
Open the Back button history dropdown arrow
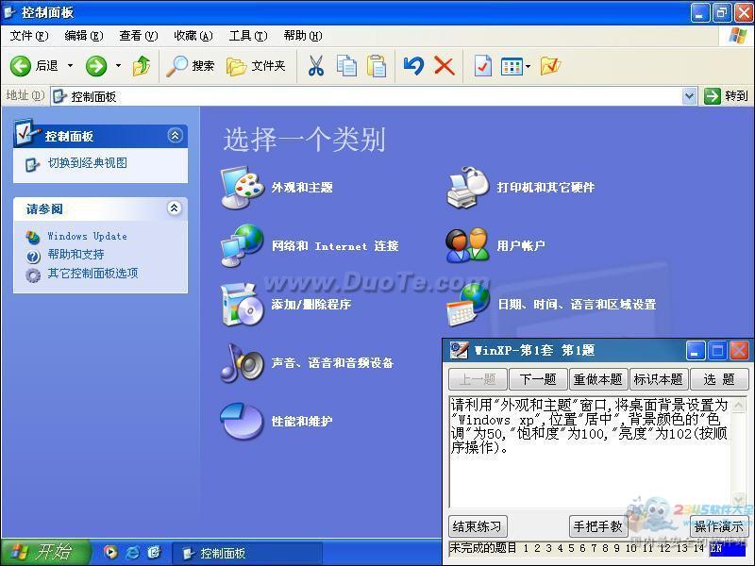[70, 66]
